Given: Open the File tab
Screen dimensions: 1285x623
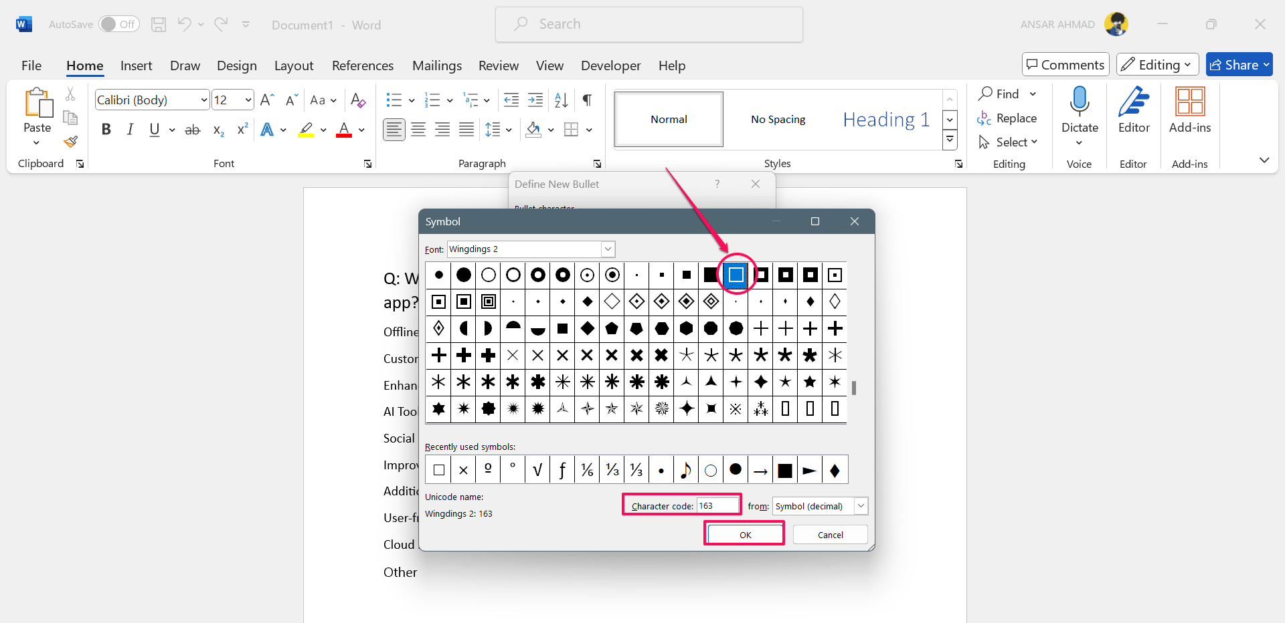Looking at the screenshot, I should click(31, 66).
